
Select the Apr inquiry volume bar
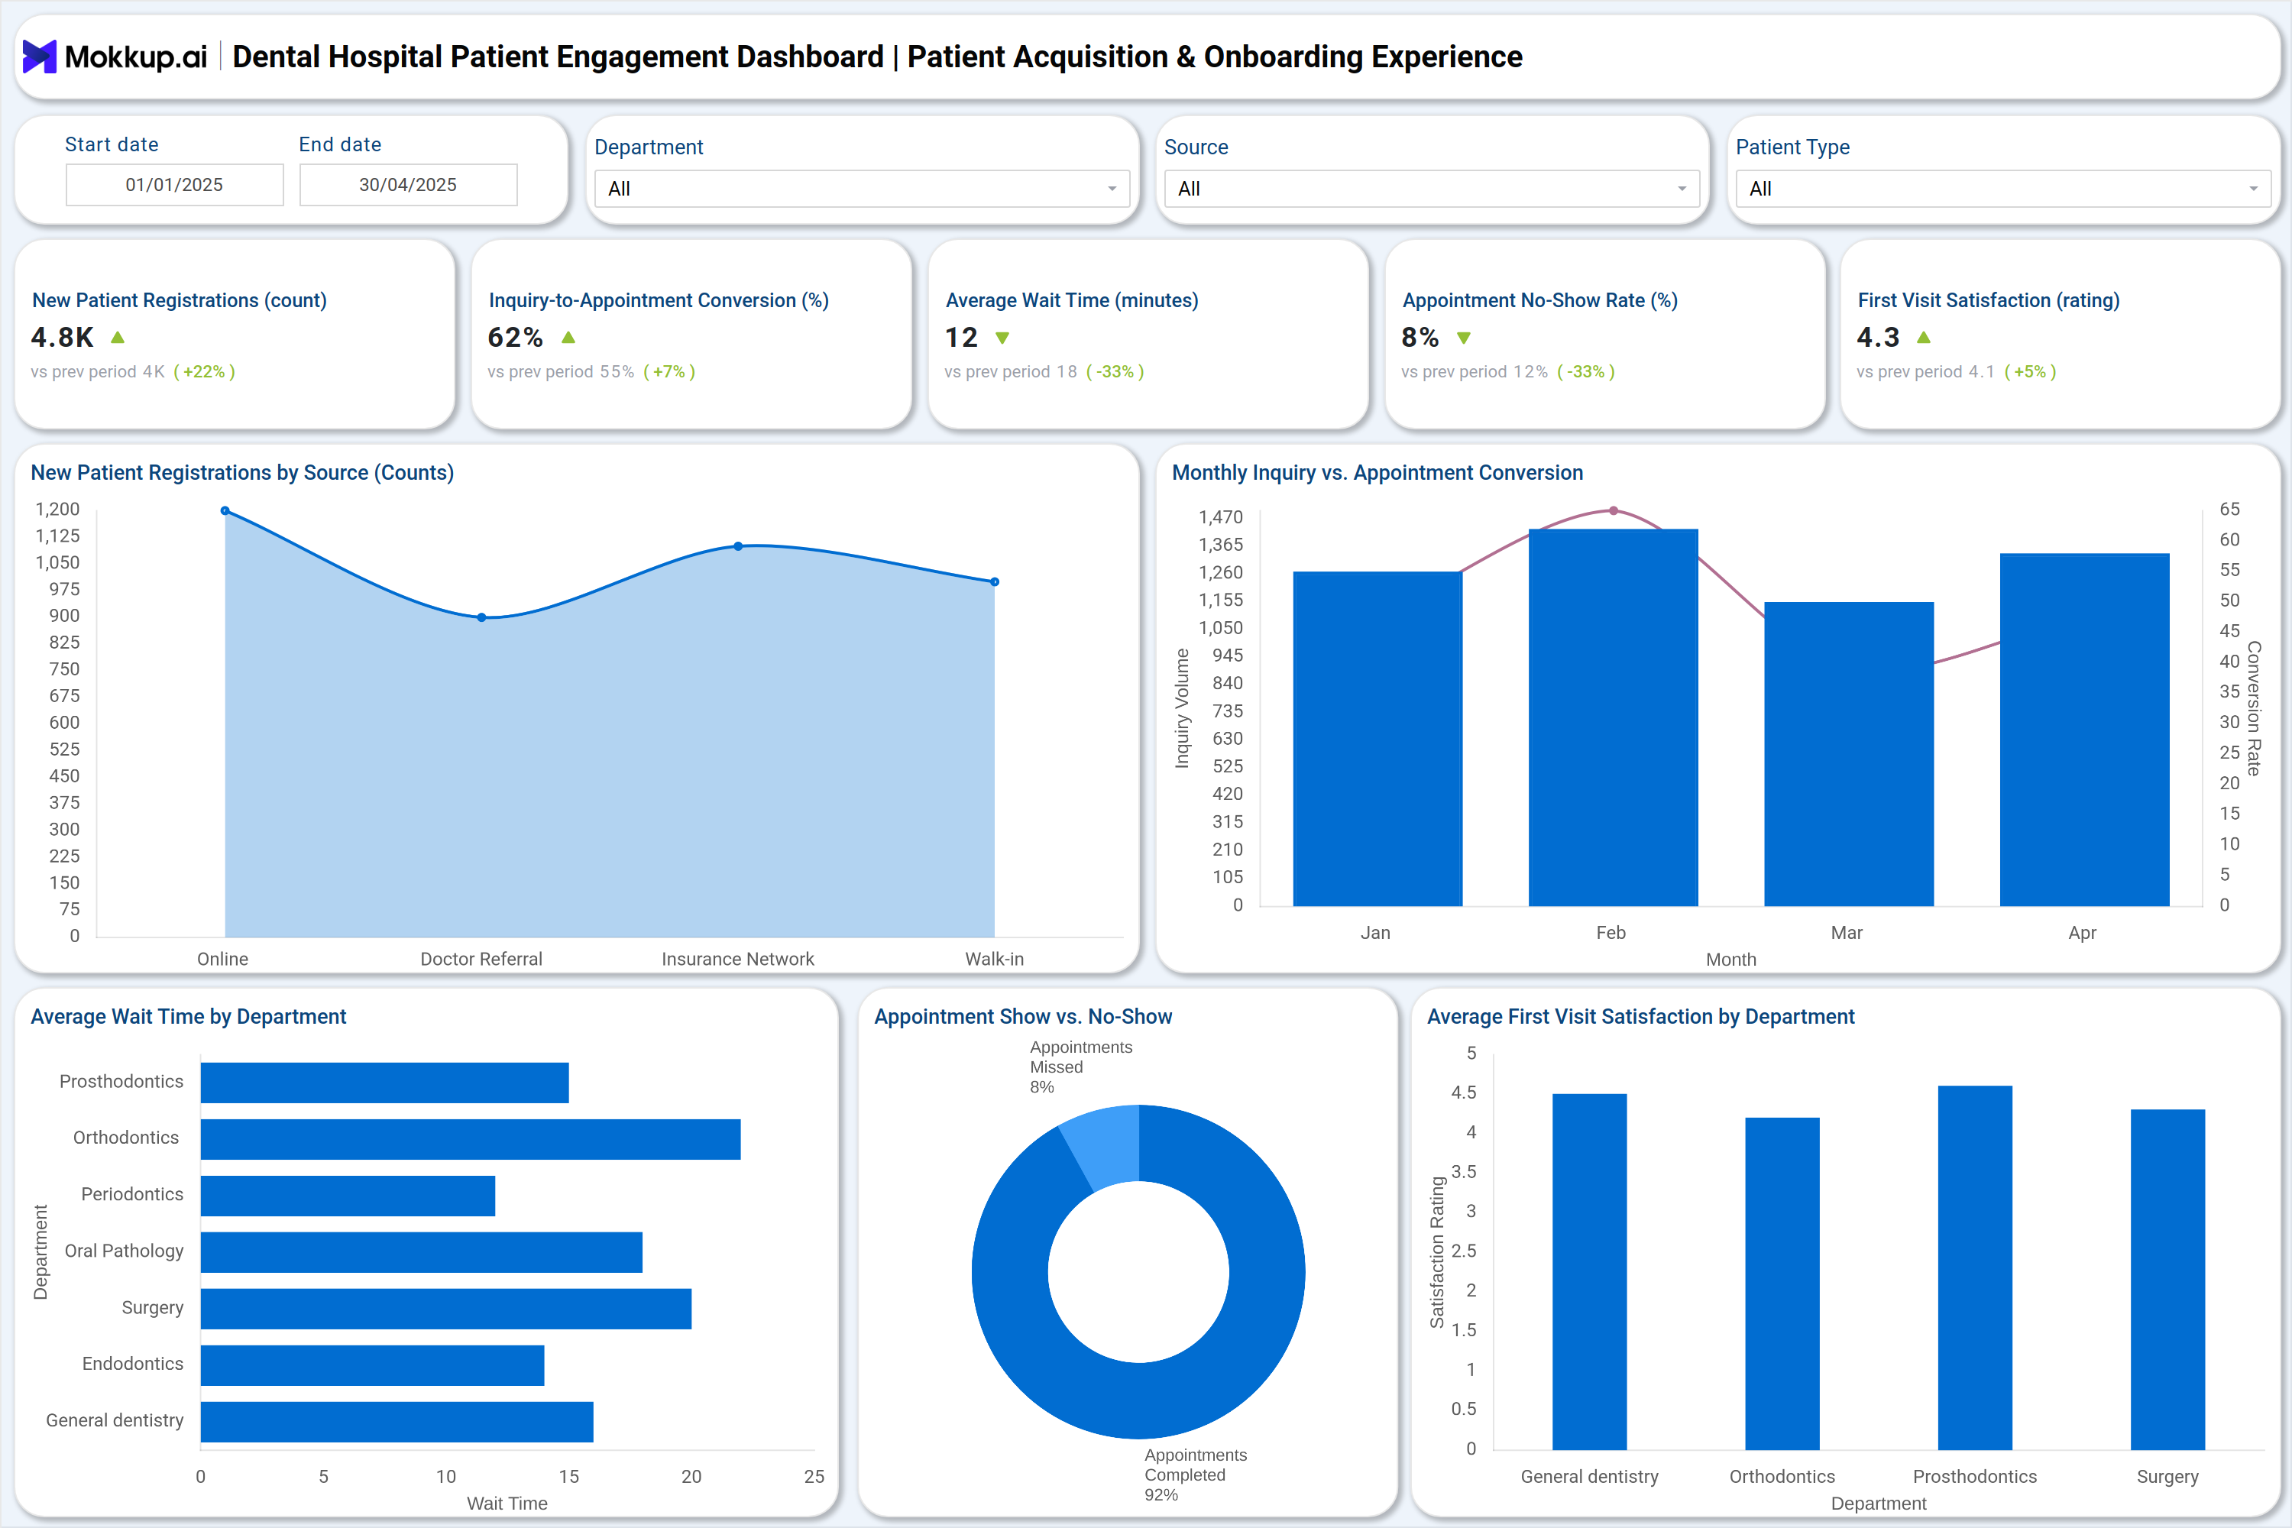pos(2084,730)
